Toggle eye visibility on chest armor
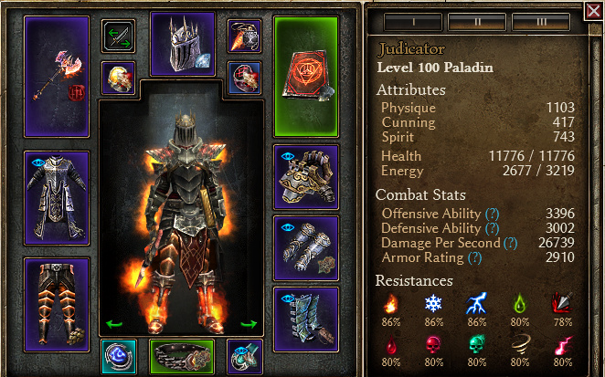The width and height of the screenshot is (605, 377). [x=38, y=162]
